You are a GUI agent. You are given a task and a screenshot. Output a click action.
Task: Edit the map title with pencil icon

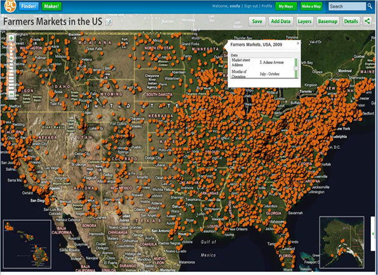click(109, 22)
